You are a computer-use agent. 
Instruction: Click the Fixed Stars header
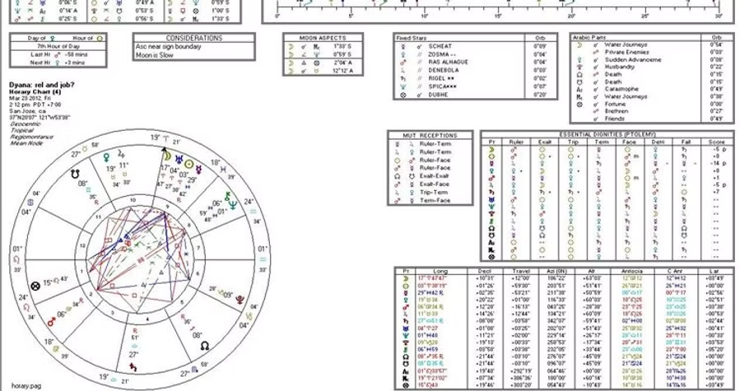(x=411, y=38)
